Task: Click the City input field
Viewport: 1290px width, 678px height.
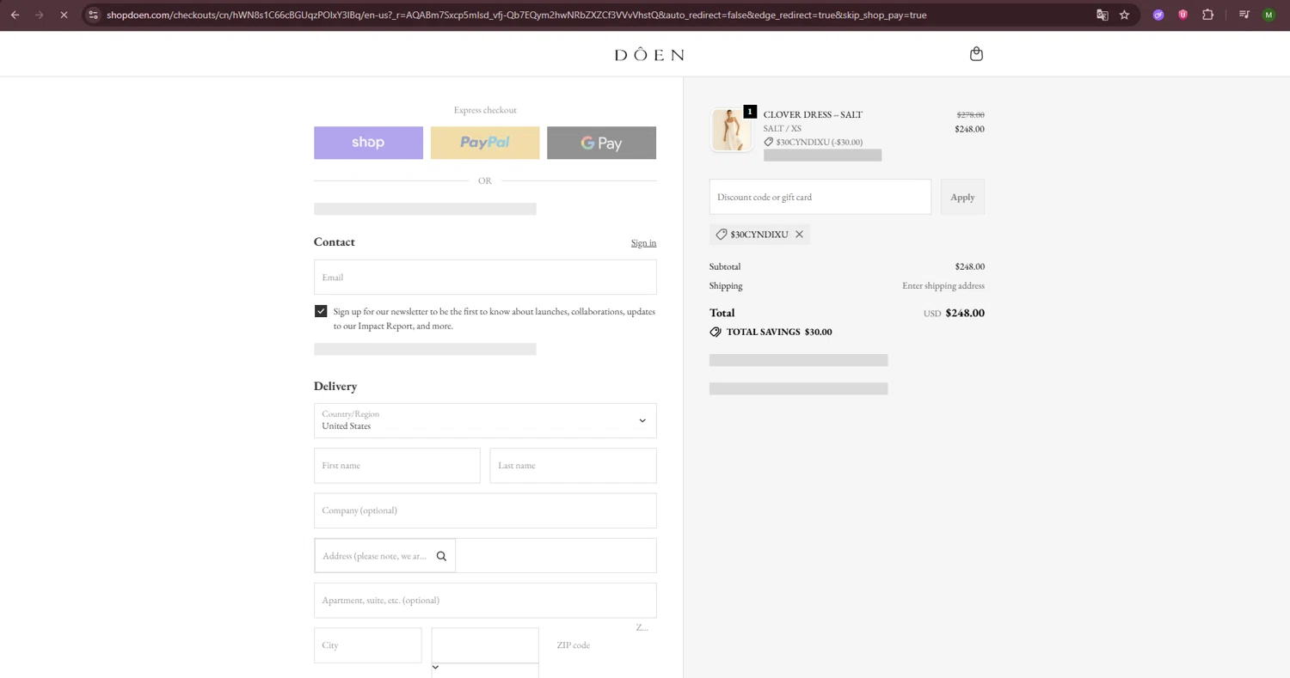Action: coord(368,645)
